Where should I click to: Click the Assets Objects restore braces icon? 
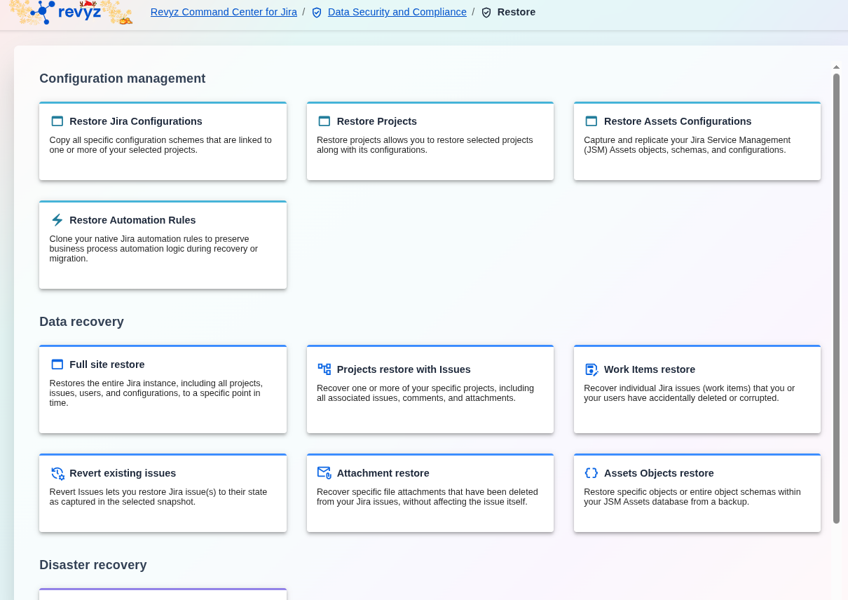(591, 473)
